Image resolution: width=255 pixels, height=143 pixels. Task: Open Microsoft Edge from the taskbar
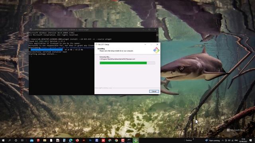(71, 140)
